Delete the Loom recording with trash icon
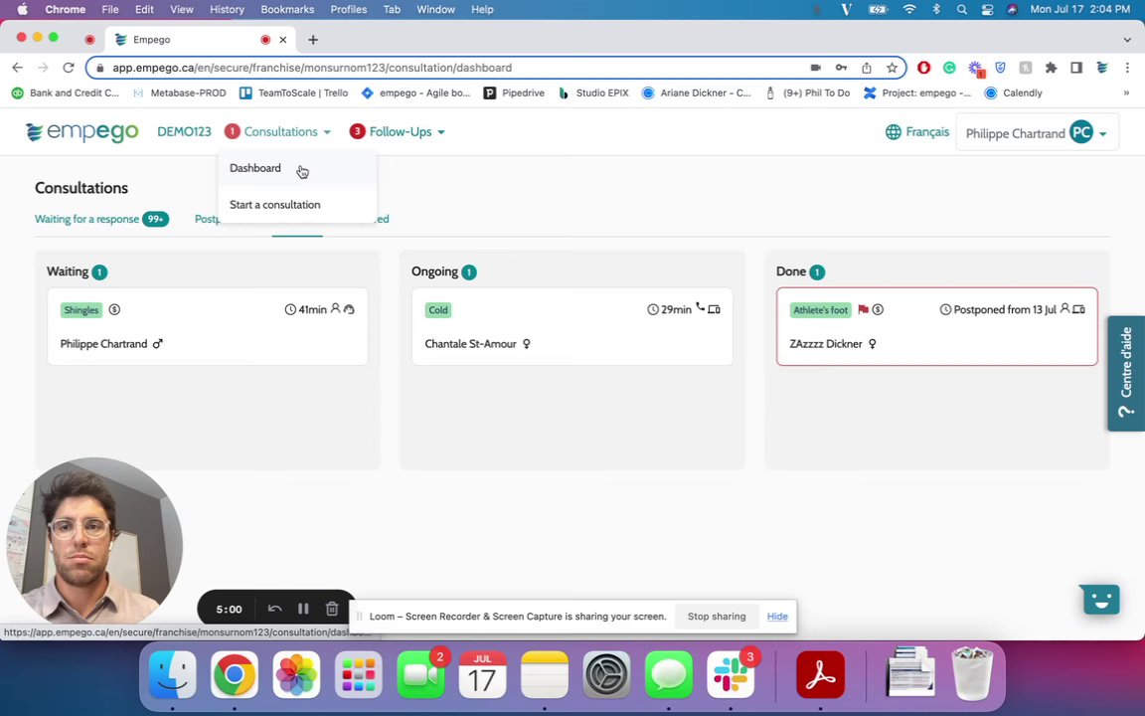This screenshot has height=716, width=1145. click(332, 609)
